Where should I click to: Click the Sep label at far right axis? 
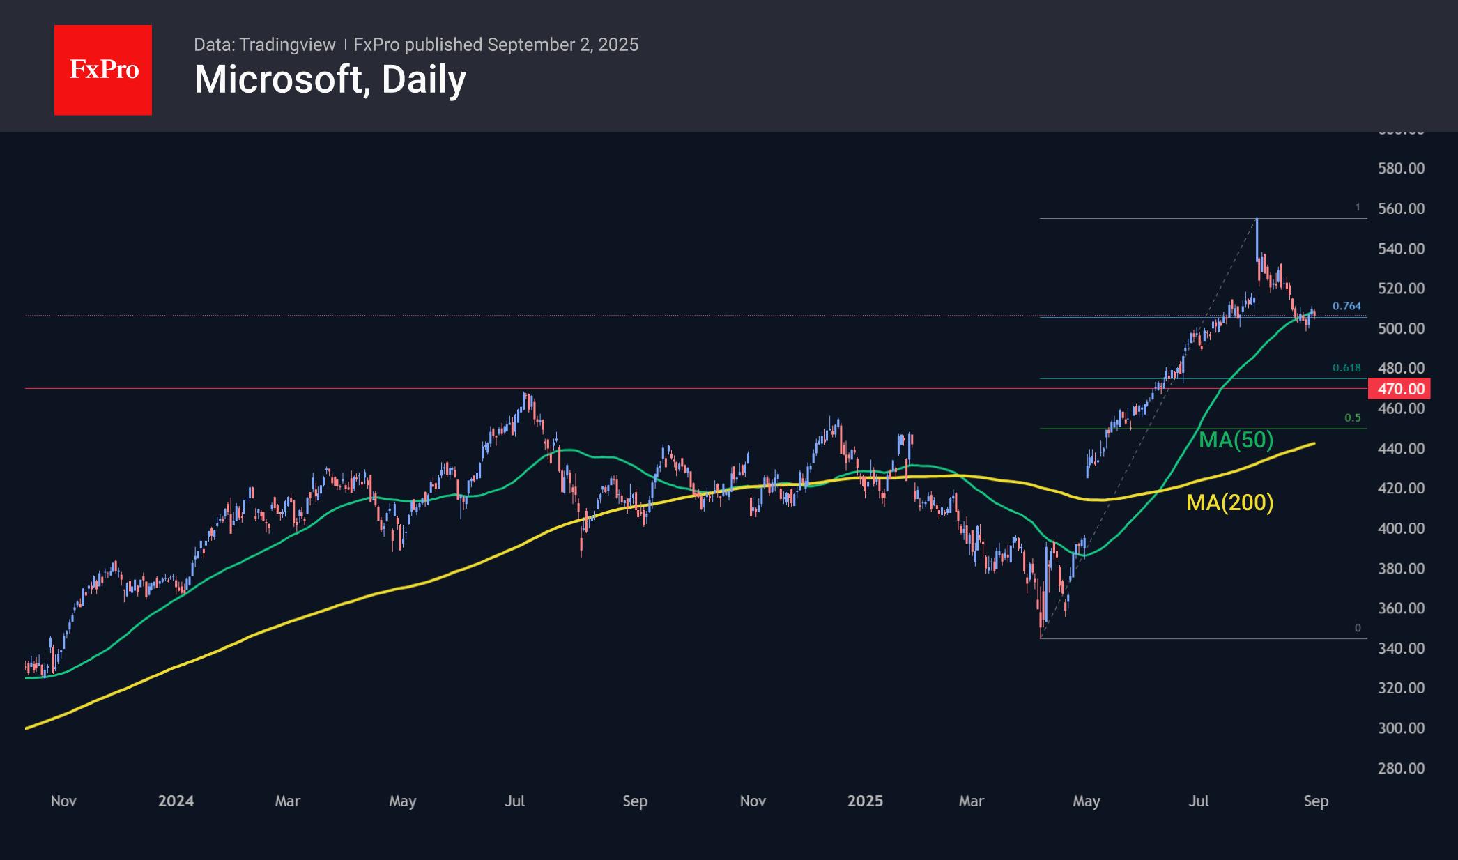[x=1316, y=801]
